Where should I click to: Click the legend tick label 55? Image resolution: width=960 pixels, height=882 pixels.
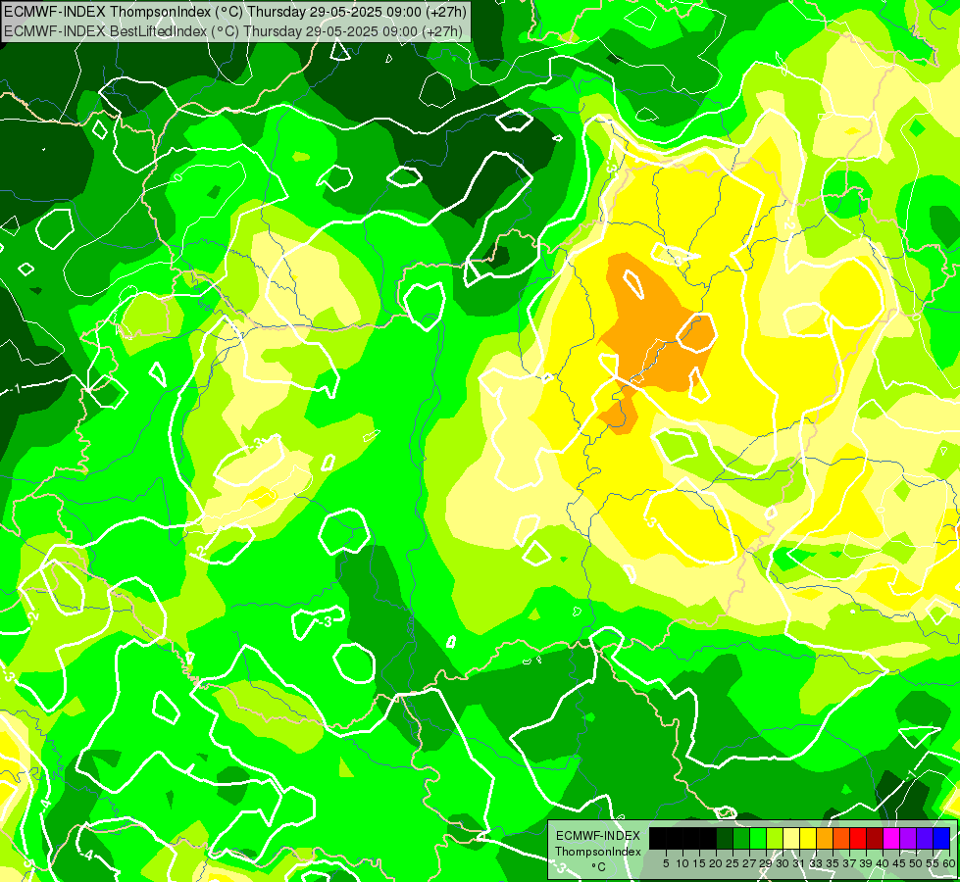(x=933, y=863)
